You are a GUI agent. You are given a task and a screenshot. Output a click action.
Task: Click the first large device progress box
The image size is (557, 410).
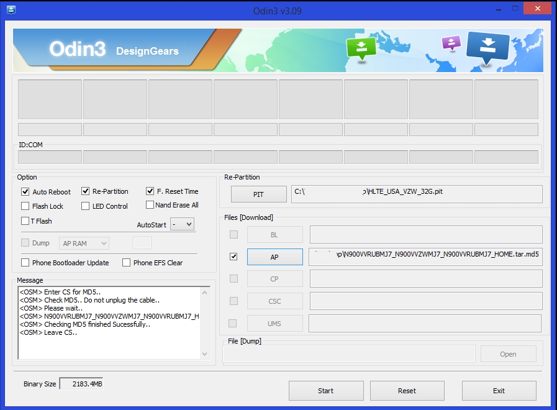click(50, 99)
